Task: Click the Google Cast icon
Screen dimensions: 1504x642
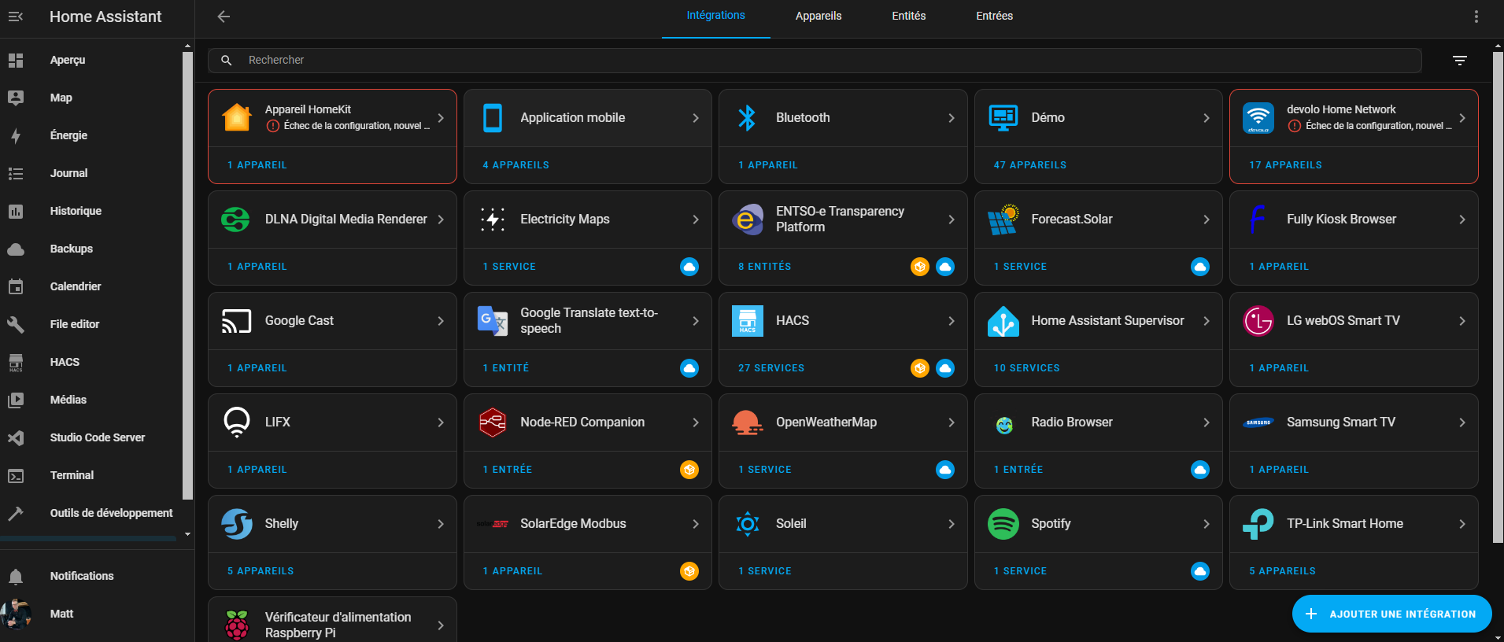Action: (237, 321)
